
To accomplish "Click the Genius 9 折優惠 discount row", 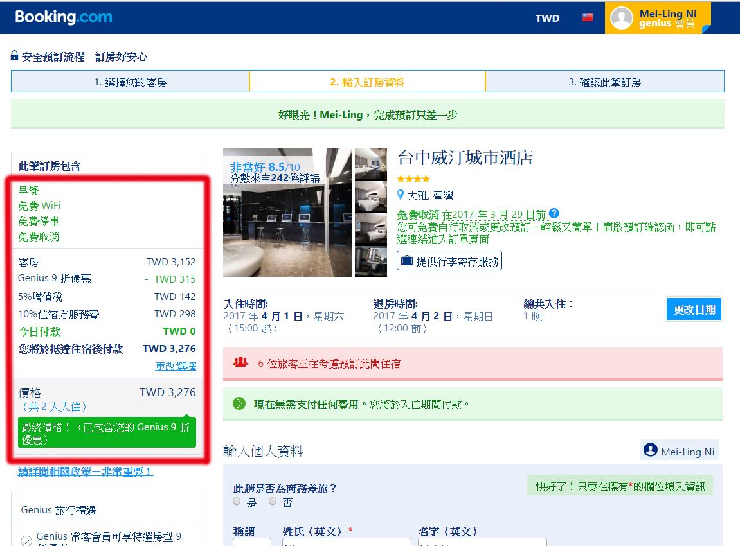I will tap(107, 279).
